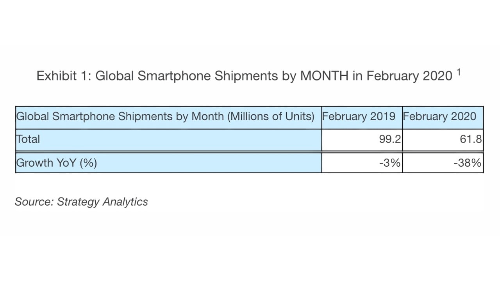Select the 61.8 total cell

470,139
